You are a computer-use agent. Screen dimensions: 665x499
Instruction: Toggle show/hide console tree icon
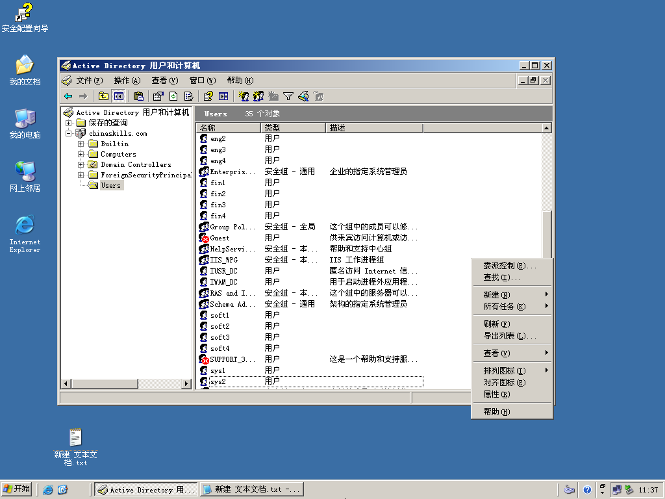point(119,96)
